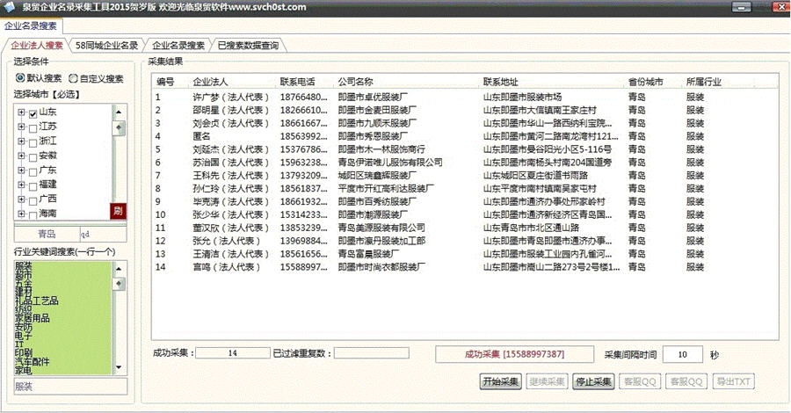Screen dimensions: 791x413
Task: Check the 福建 province checkbox
Action: click(33, 186)
